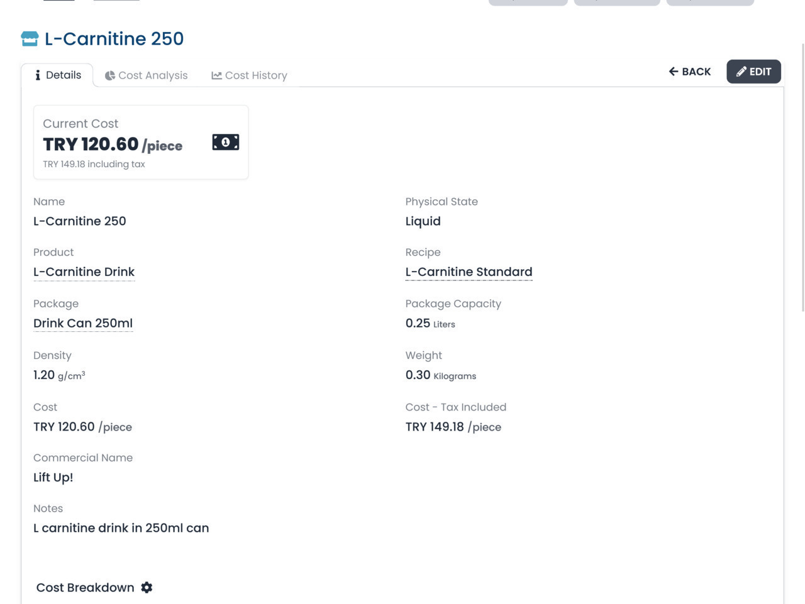Click the TRY 120.60 amount in Current Cost card
The width and height of the screenshot is (805, 604).
[91, 145]
